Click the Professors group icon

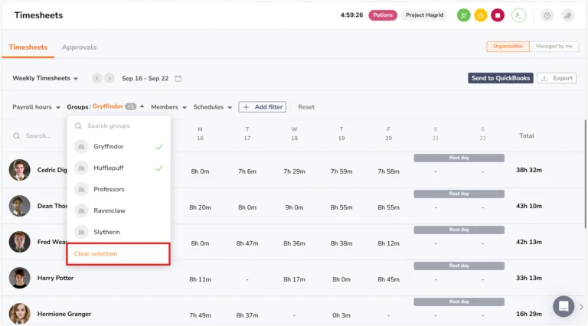81,189
